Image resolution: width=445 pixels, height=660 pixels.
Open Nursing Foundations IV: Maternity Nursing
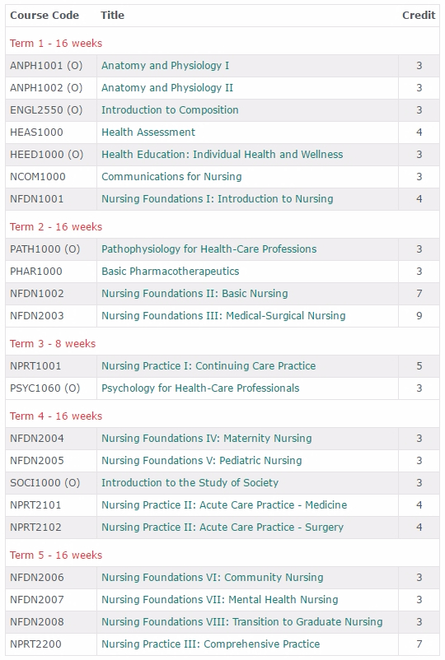click(x=207, y=438)
